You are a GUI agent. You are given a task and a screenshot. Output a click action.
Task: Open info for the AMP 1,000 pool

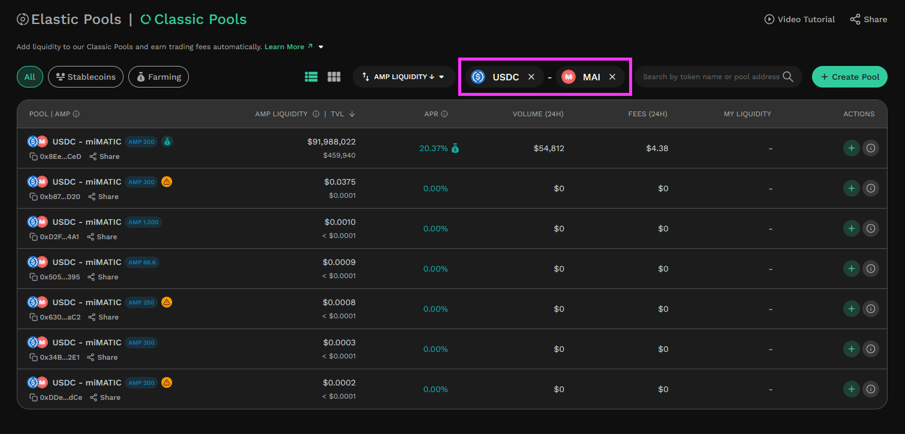[871, 228]
